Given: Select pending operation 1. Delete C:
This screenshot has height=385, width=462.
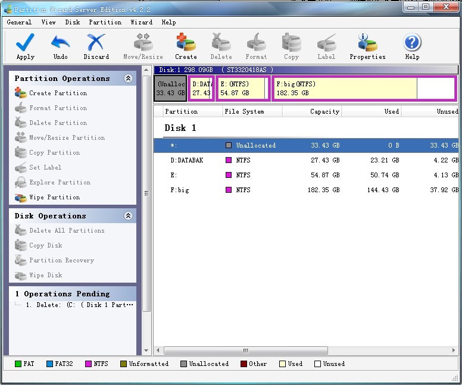Looking at the screenshot, I should coord(80,305).
